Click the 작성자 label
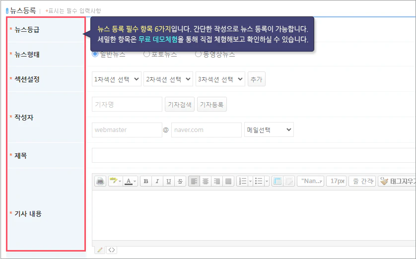 tap(24, 117)
